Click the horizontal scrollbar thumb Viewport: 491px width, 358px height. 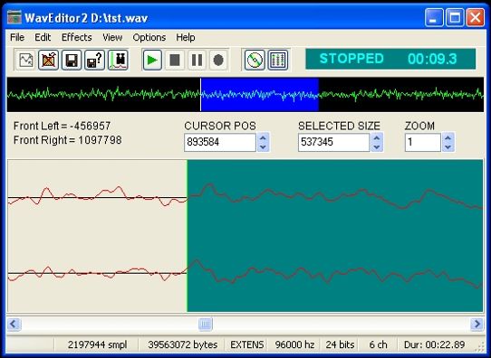[x=206, y=324]
